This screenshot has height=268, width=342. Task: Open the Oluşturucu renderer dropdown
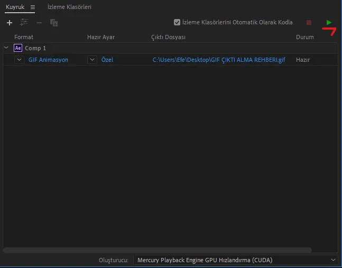pos(236,260)
